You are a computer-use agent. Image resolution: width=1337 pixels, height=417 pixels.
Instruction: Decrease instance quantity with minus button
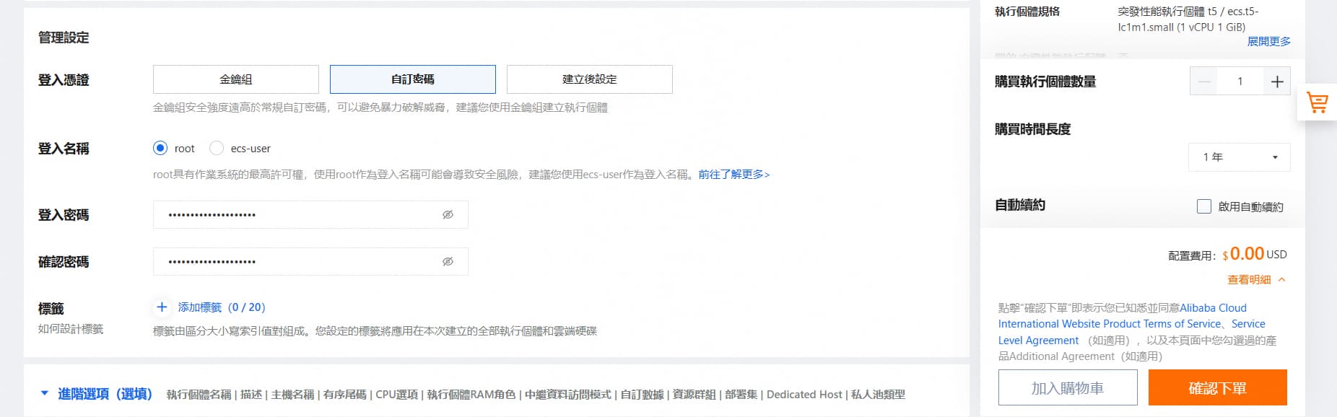(1204, 82)
